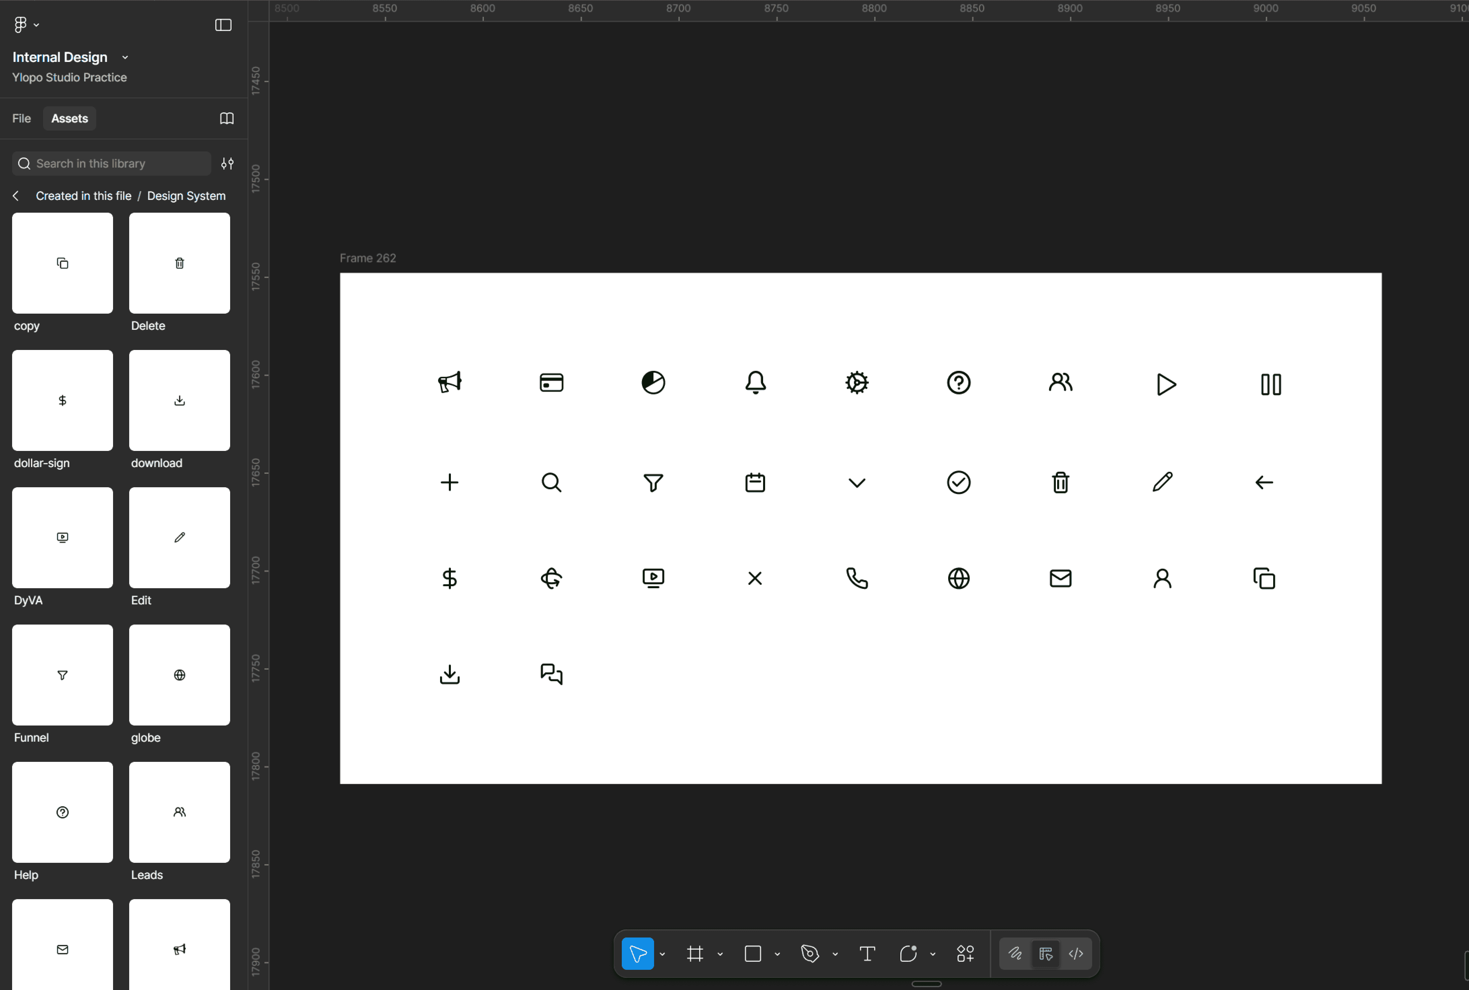
Task: Click 'Created in this file' breadcrumb link
Action: coord(83,196)
